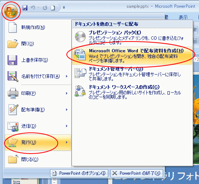Choose Microsoft Office Word で配布資料を作成(H)
The image size is (199, 184).
(132, 56)
